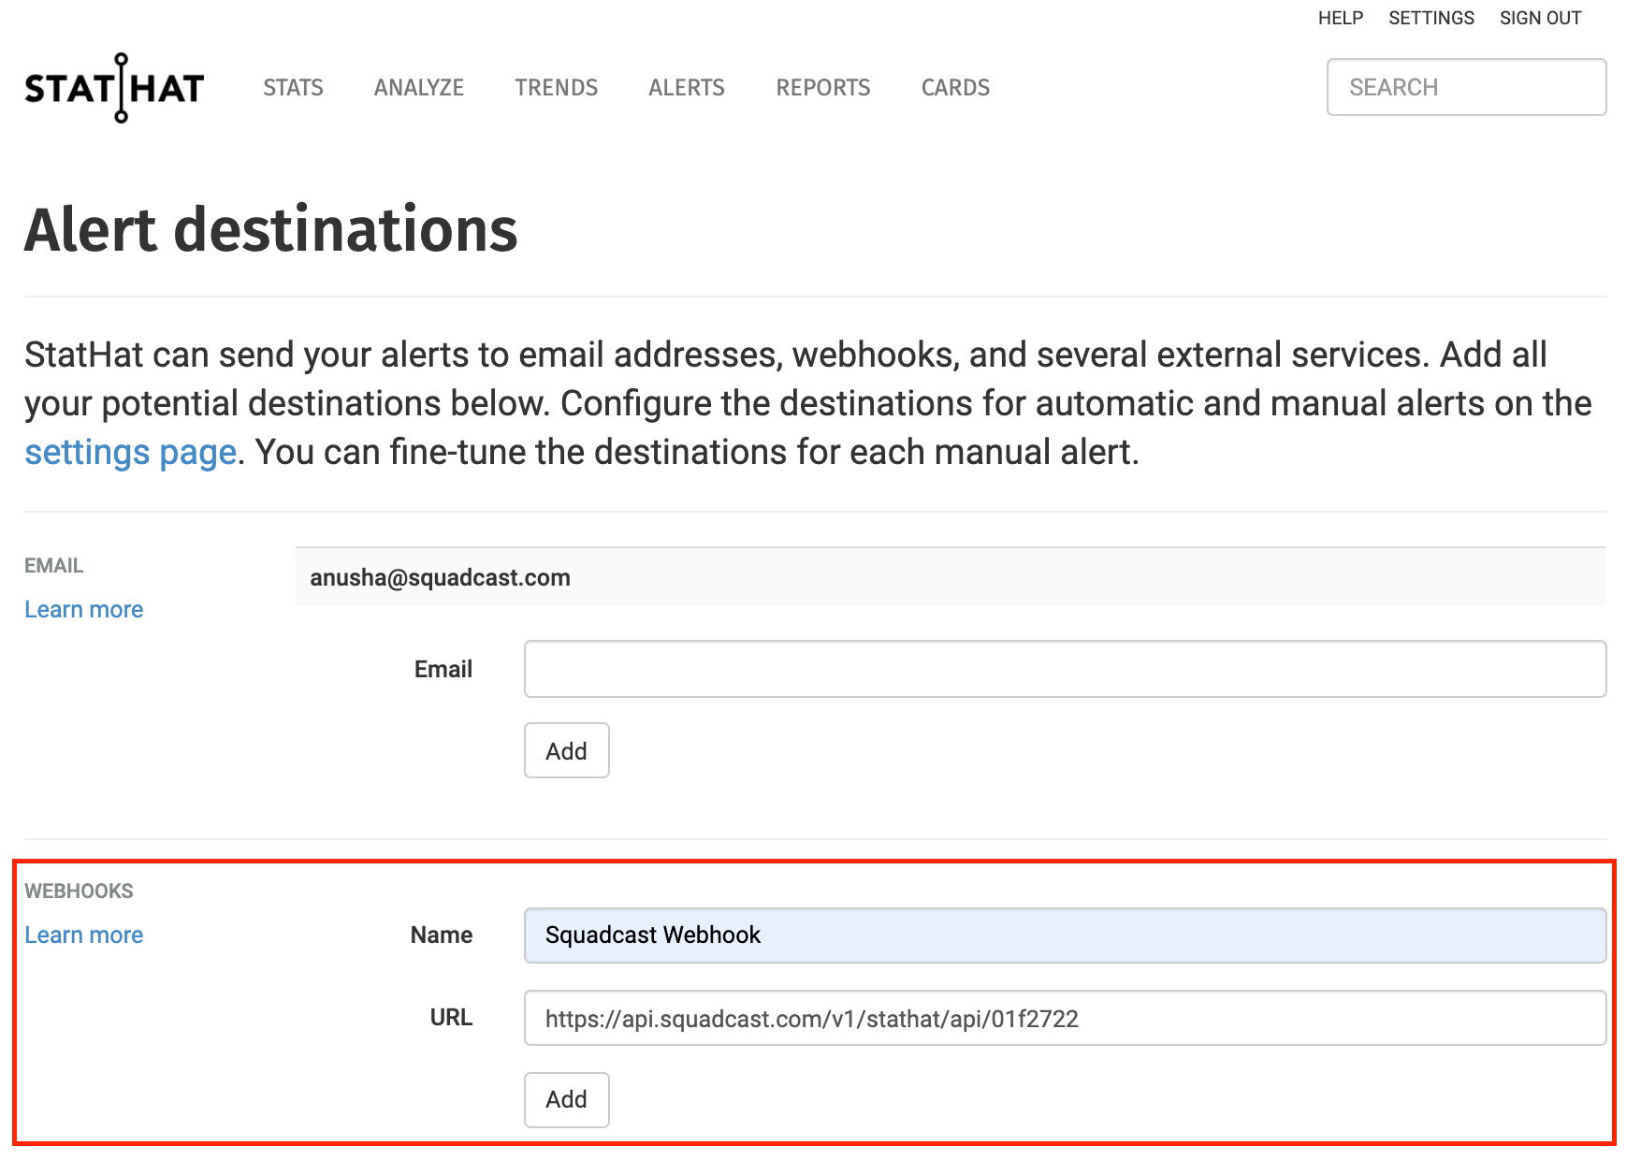Click Add button below Email field

pos(567,750)
